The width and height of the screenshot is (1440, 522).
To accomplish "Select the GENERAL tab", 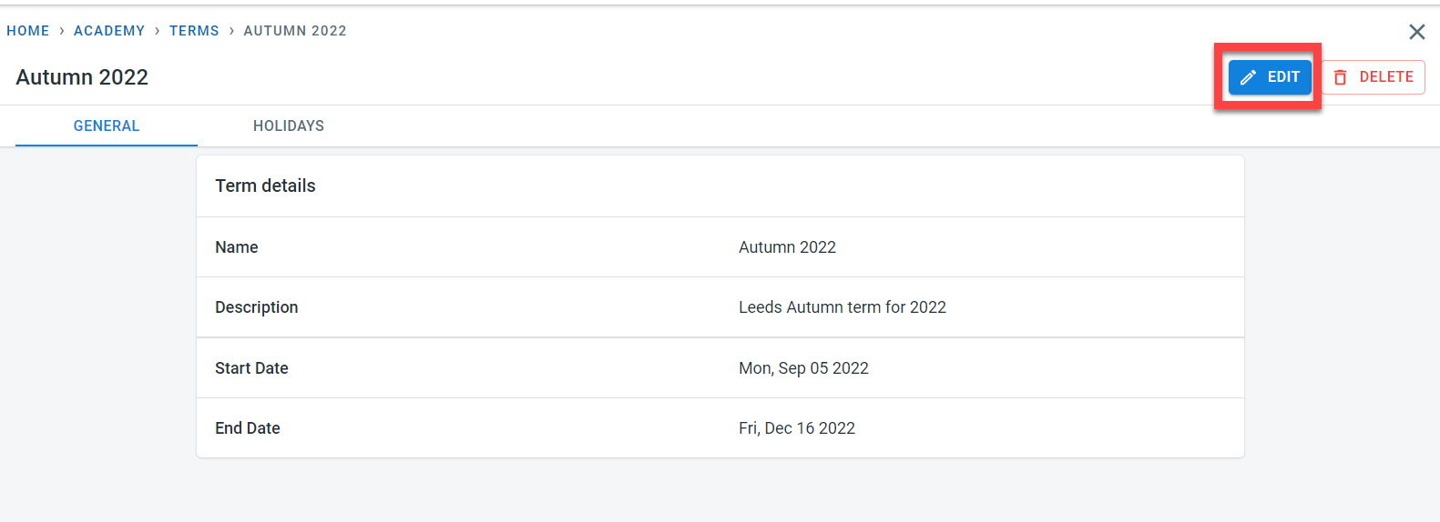I will pos(107,125).
